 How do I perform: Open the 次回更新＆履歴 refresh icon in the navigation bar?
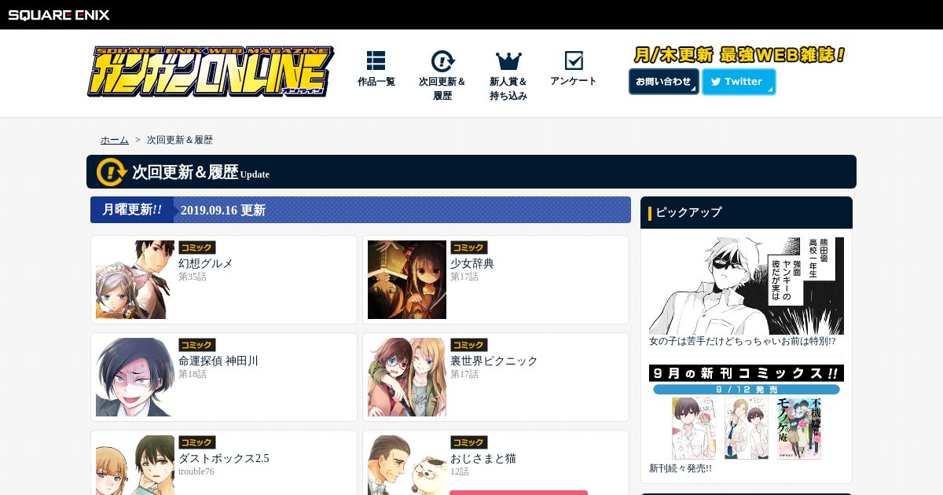[x=442, y=60]
